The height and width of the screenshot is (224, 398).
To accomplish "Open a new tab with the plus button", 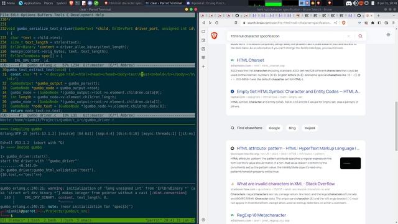I will [379, 16].
